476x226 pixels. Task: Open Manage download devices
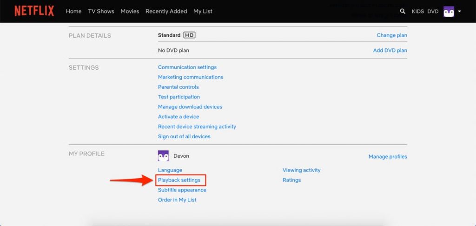tap(190, 107)
